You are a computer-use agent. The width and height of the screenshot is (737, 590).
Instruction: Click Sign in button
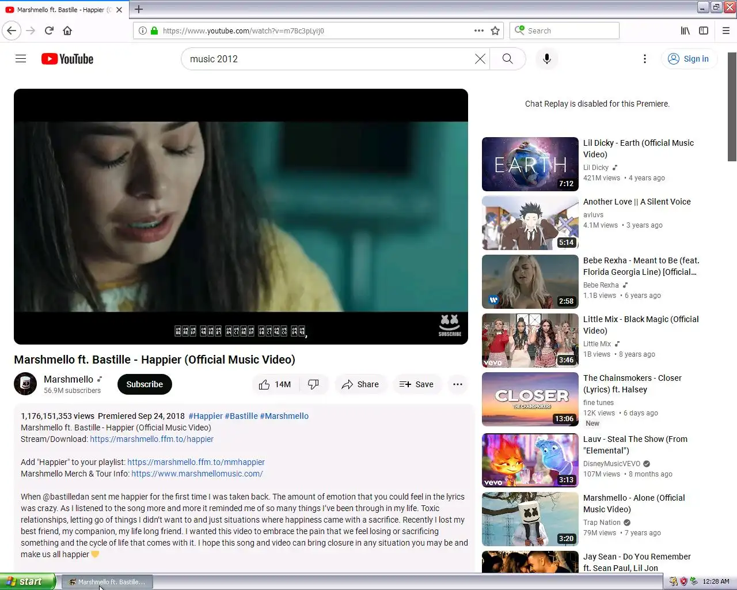click(x=689, y=59)
